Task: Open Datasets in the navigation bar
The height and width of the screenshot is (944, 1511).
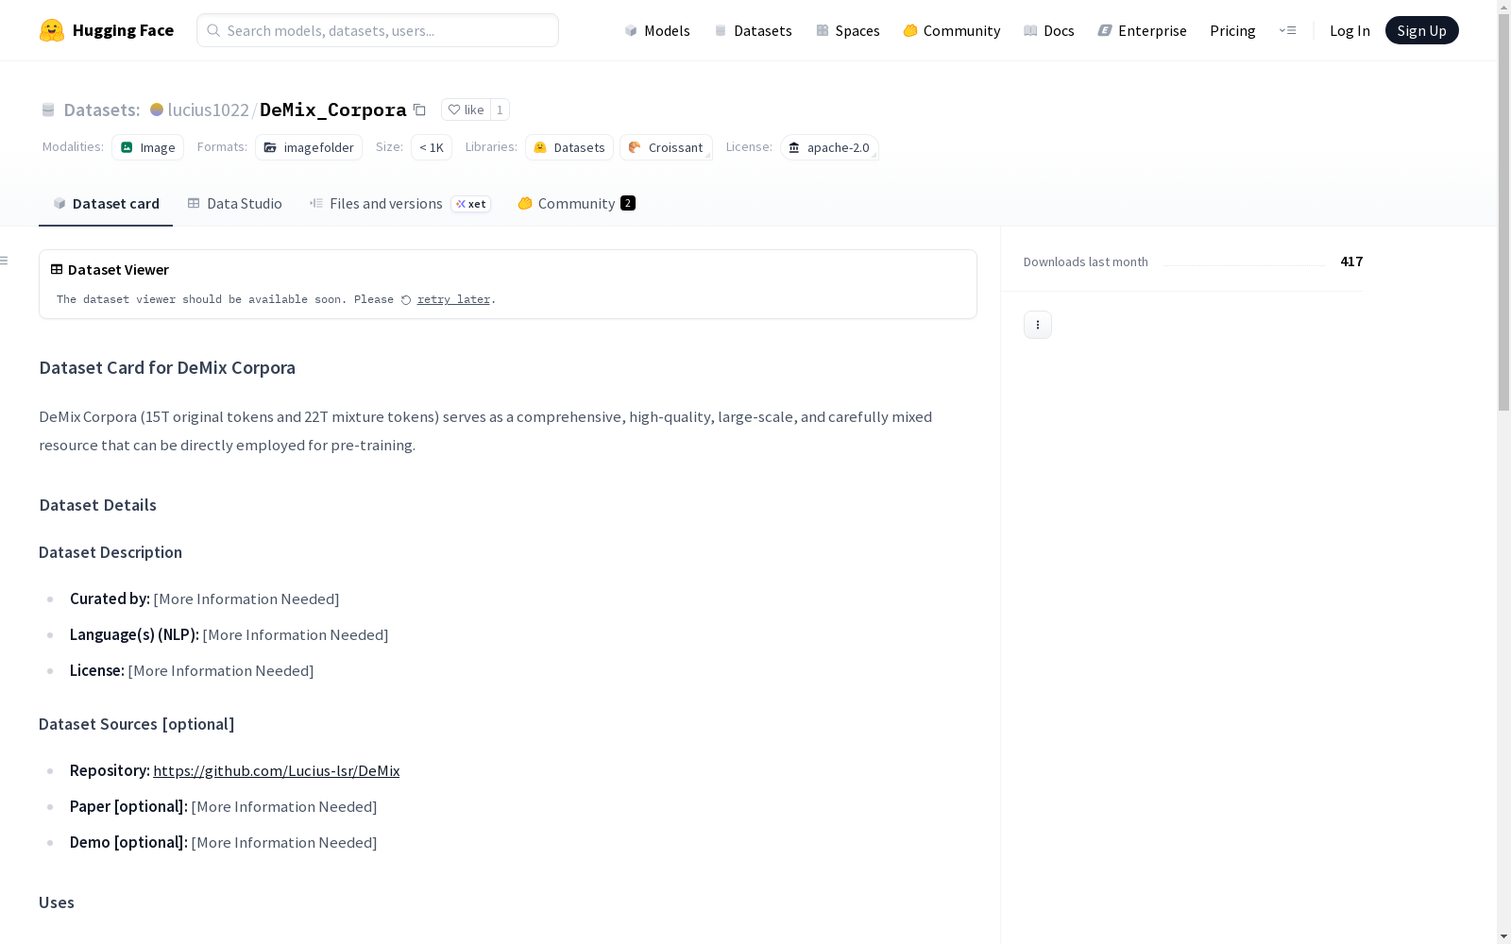Action: (753, 30)
